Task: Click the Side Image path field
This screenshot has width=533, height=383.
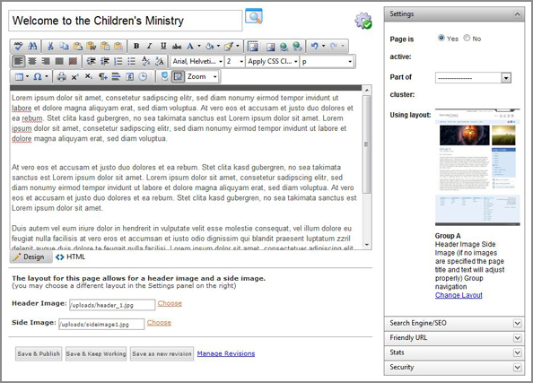Action: click(101, 324)
